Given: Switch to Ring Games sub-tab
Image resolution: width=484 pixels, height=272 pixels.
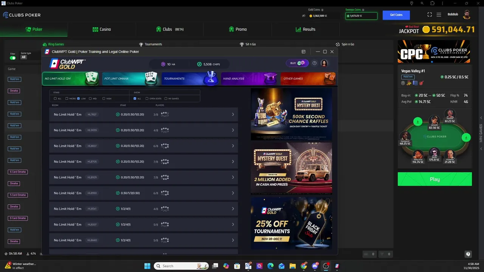Looking at the screenshot, I should point(53,44).
